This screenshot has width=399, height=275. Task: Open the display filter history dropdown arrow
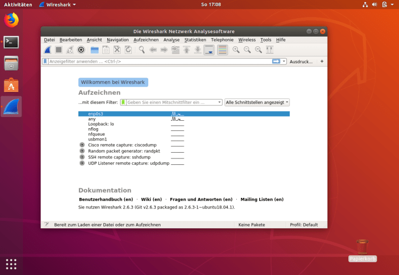[284, 61]
